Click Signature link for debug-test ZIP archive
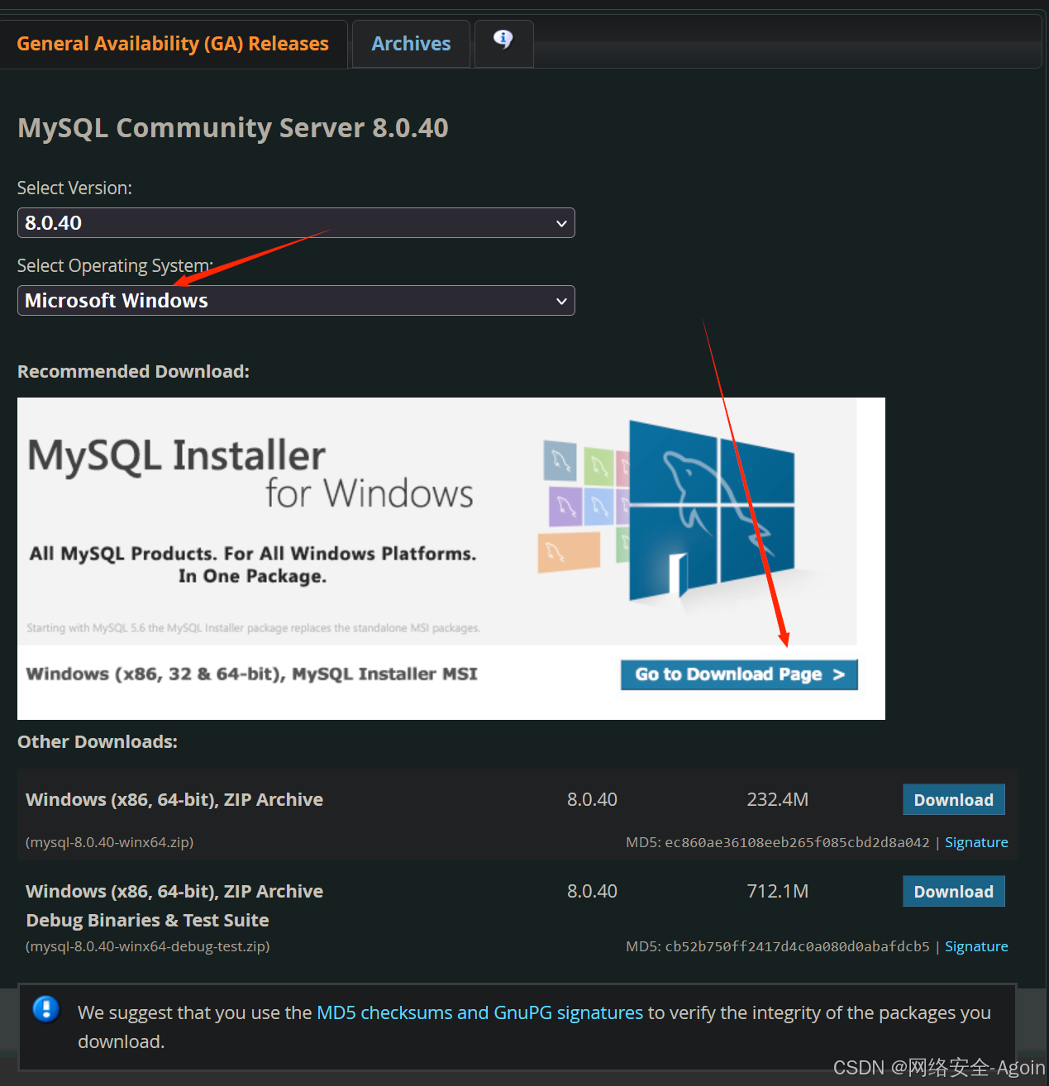The height and width of the screenshot is (1086, 1049). pos(976,945)
